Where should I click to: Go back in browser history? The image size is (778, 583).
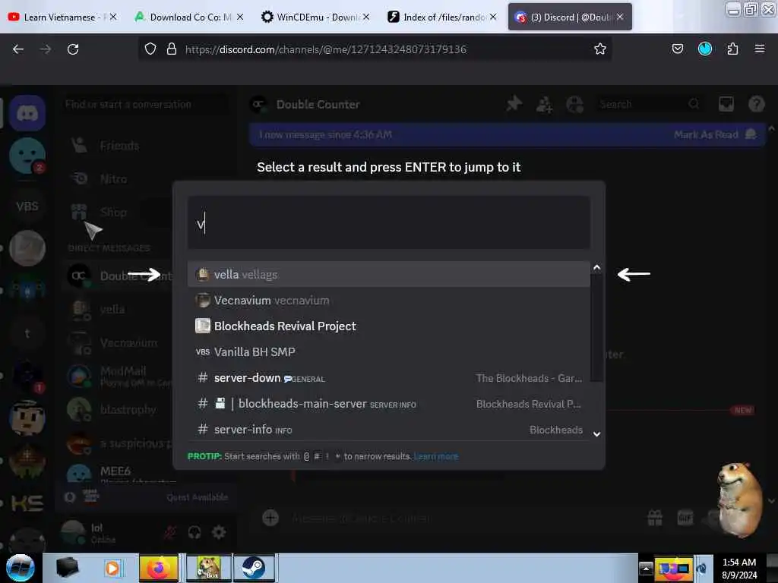[18, 49]
